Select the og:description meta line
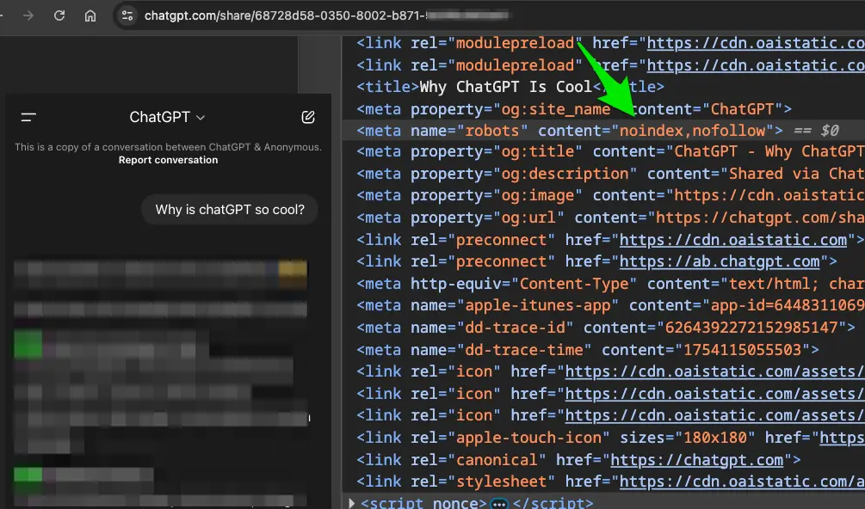 pos(610,174)
